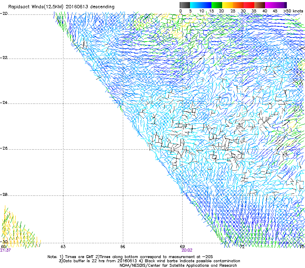Click the latitude axis label '-26'
This screenshot has width=305, height=268.
coord(4,148)
